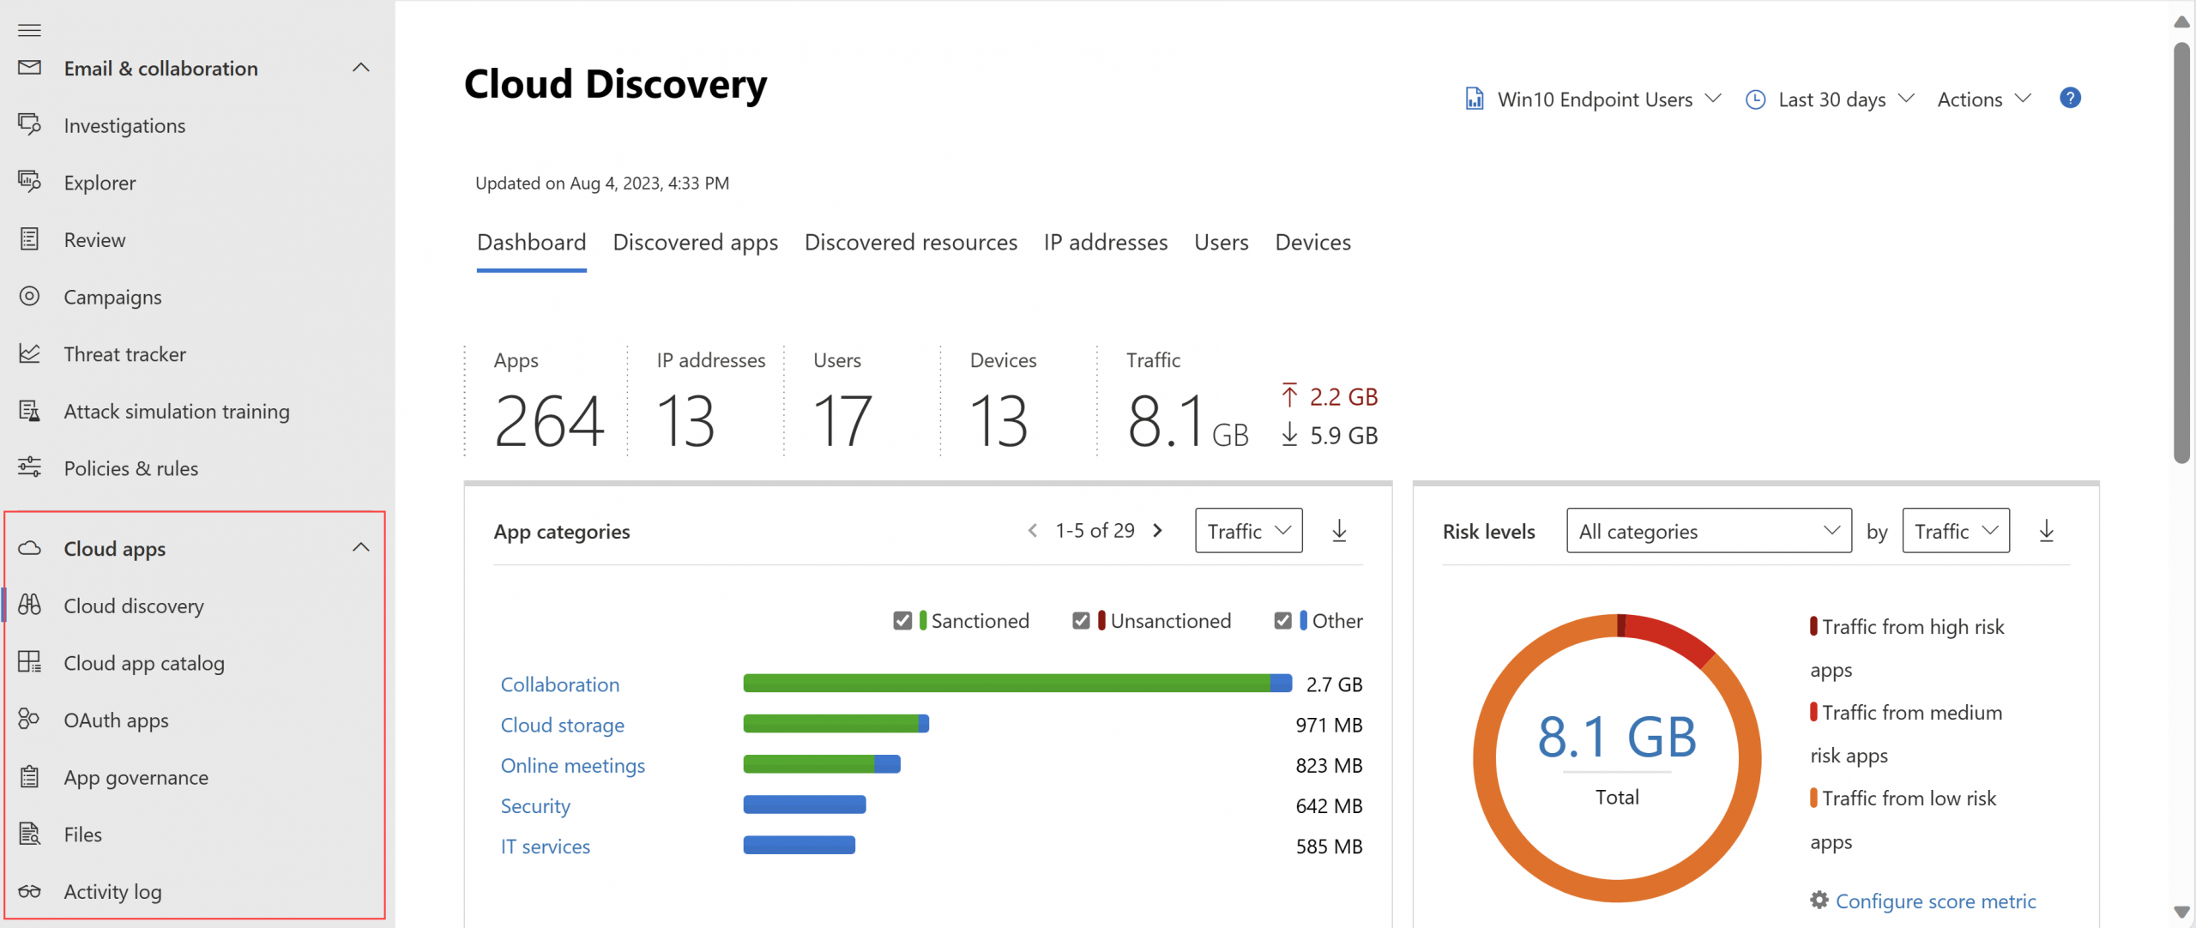Click the Configure score metric link

[1936, 901]
